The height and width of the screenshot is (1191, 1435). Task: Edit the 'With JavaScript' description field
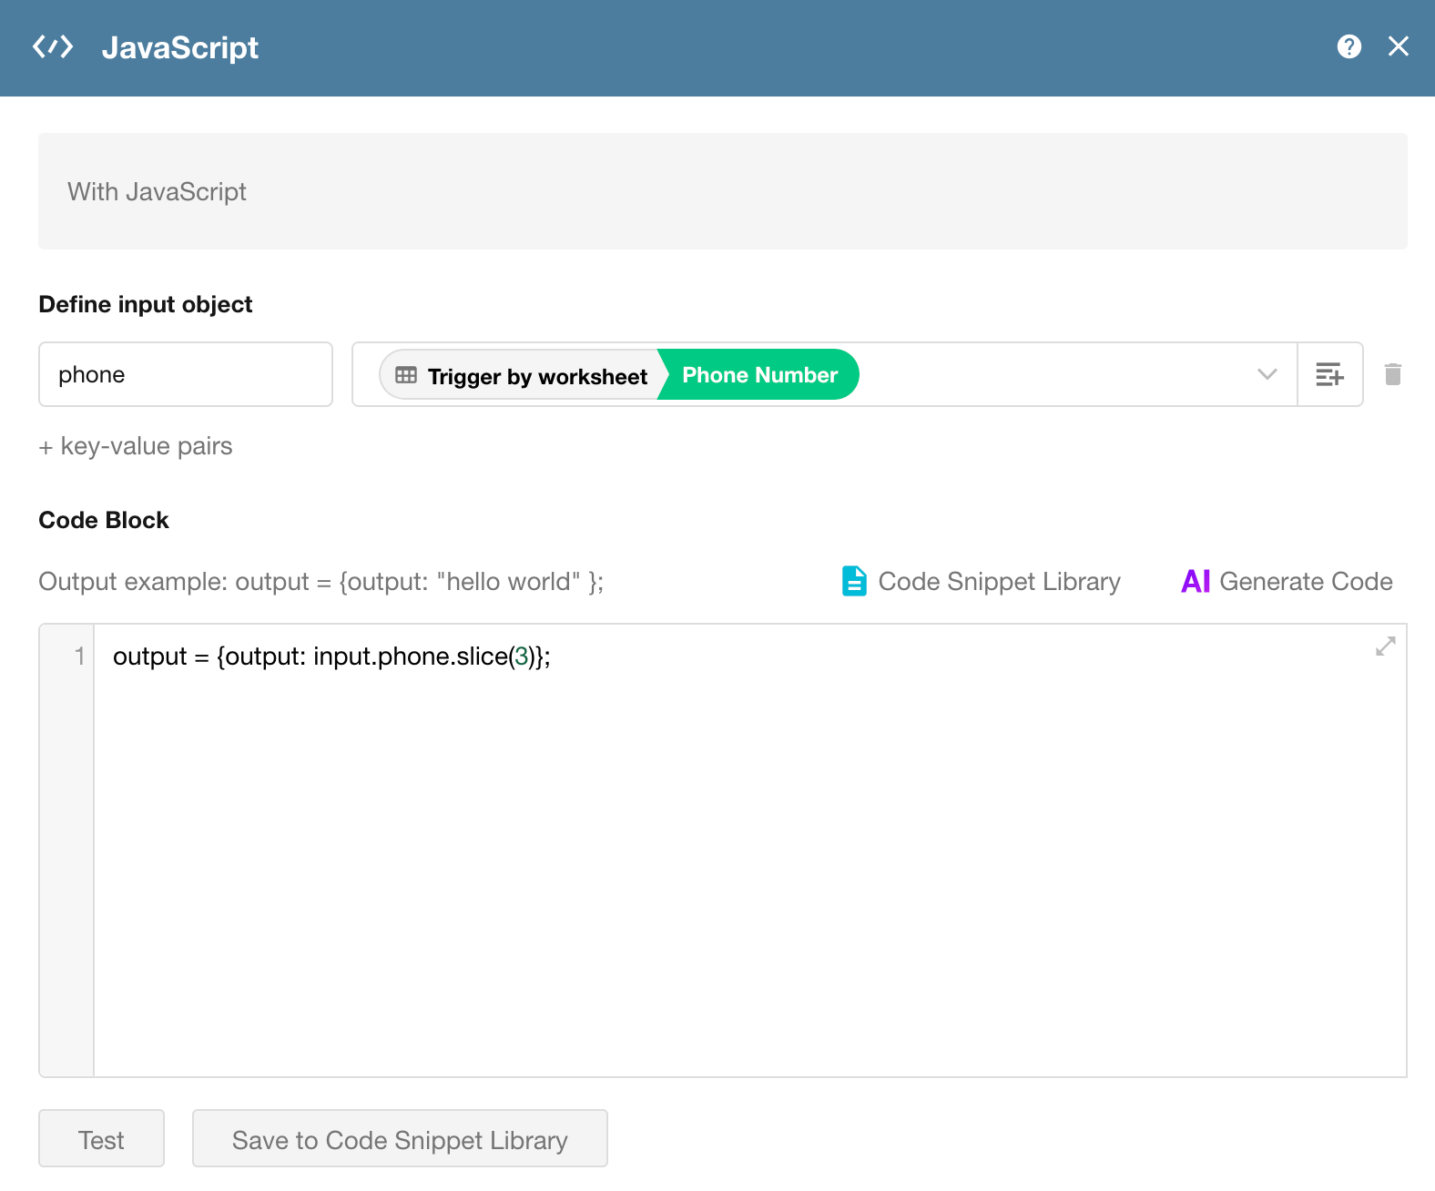[x=722, y=191]
